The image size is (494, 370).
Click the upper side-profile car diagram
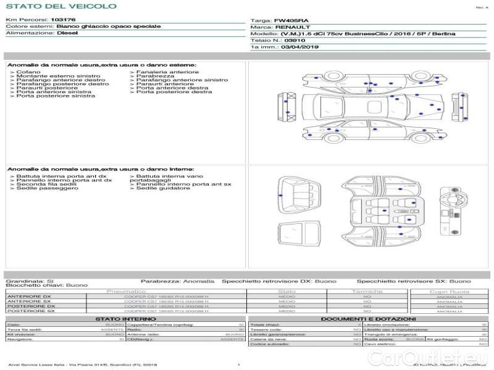tap(374, 81)
